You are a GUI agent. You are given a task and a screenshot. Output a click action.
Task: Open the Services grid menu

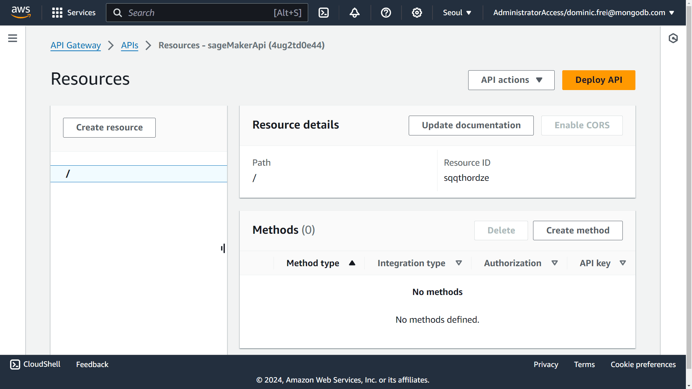click(x=74, y=13)
